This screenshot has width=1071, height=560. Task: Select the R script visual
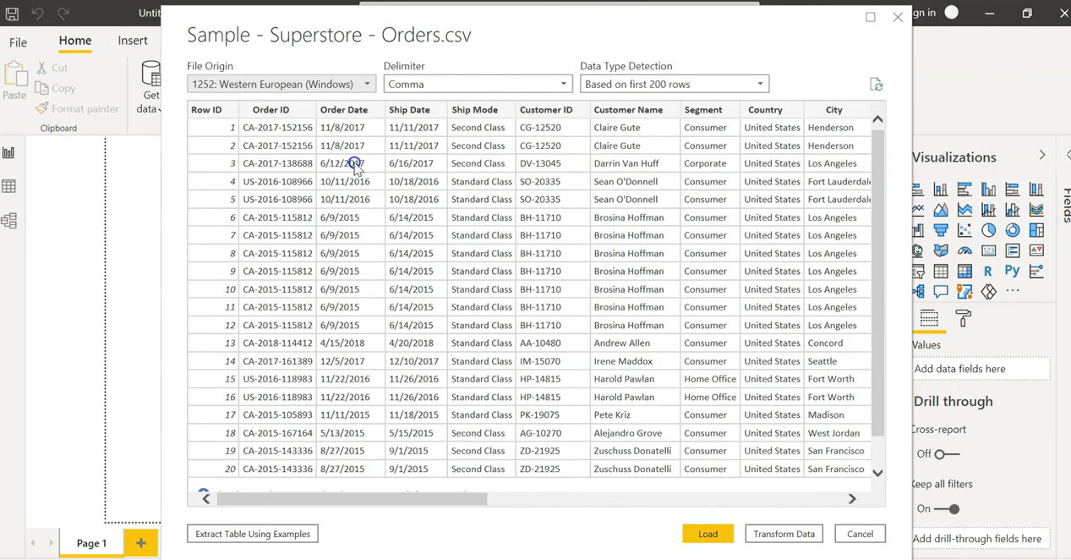(988, 272)
